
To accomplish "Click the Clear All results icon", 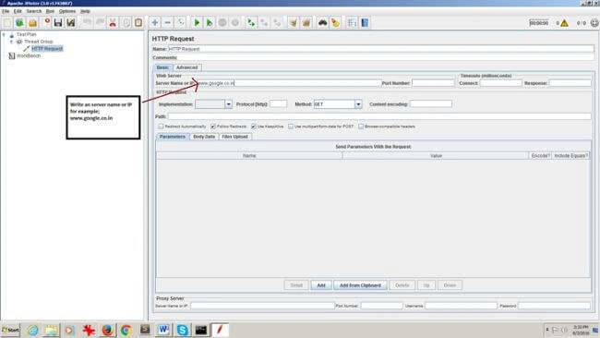I will [306, 22].
